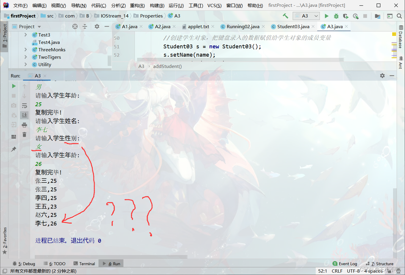Open the A3 run configuration dropdown
Viewport: 405px width, 275px height.
tap(306, 16)
